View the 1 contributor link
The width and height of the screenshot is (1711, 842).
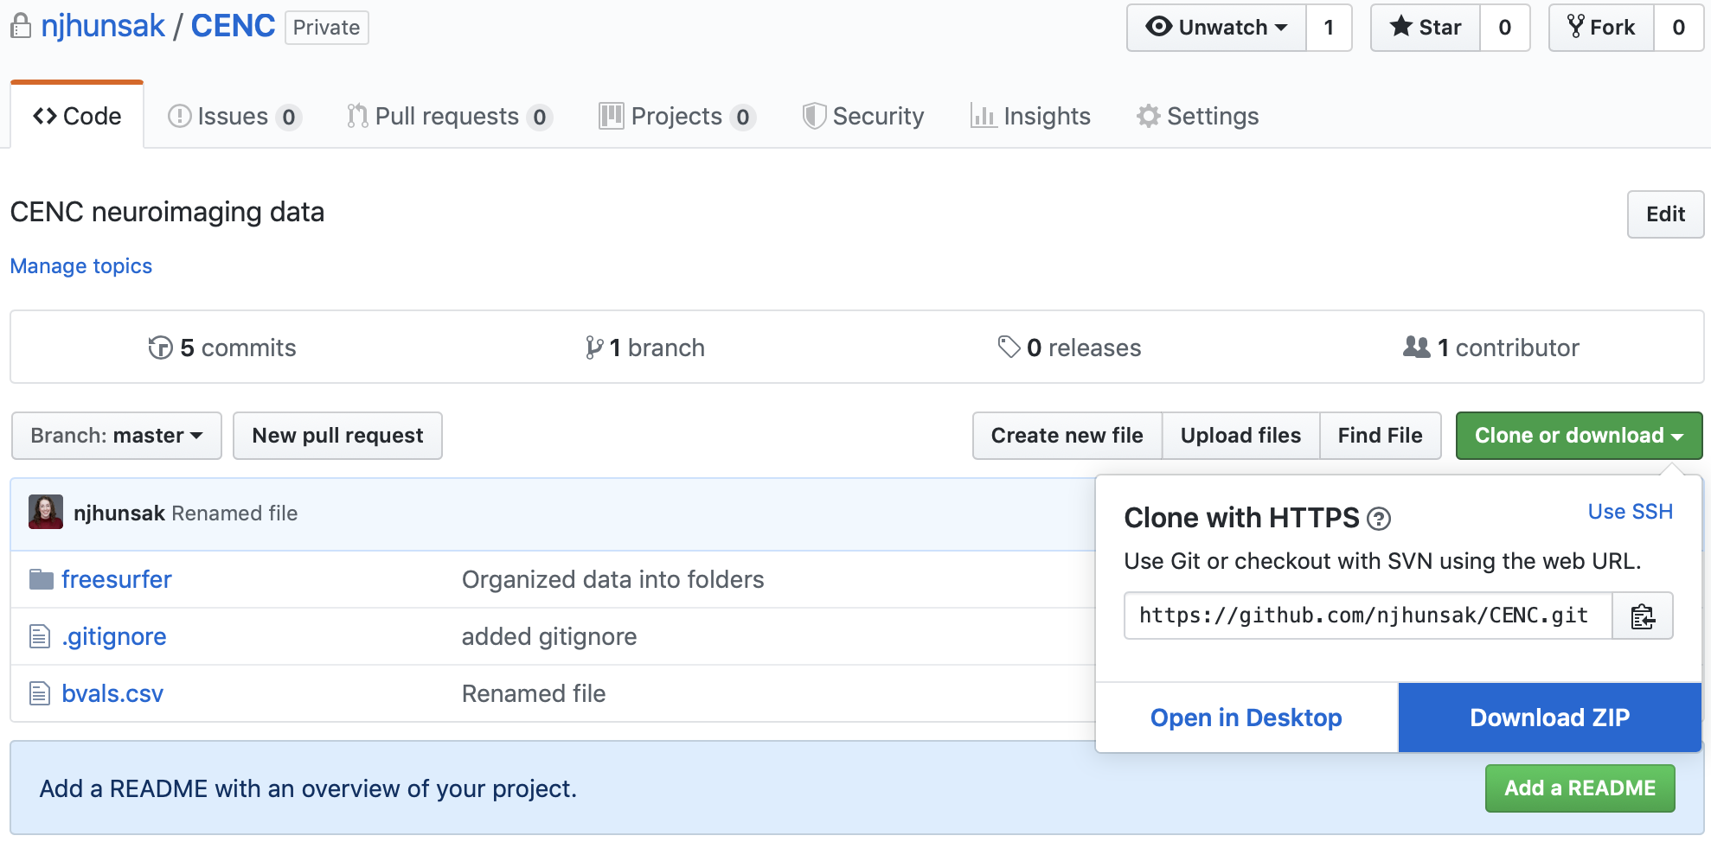1491,348
